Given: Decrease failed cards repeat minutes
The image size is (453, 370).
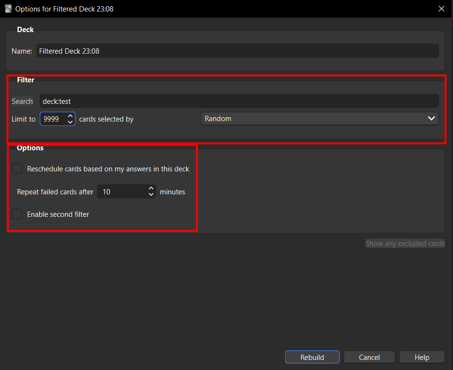Looking at the screenshot, I should click(x=151, y=195).
